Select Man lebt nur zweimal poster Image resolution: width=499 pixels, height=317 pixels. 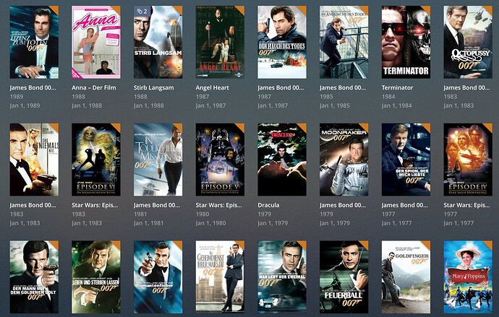pos(282,277)
